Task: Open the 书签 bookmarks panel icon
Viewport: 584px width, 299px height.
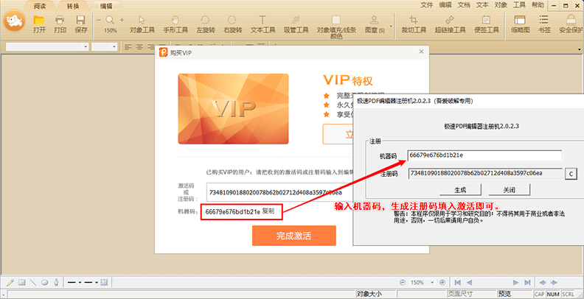Action: pyautogui.click(x=543, y=24)
